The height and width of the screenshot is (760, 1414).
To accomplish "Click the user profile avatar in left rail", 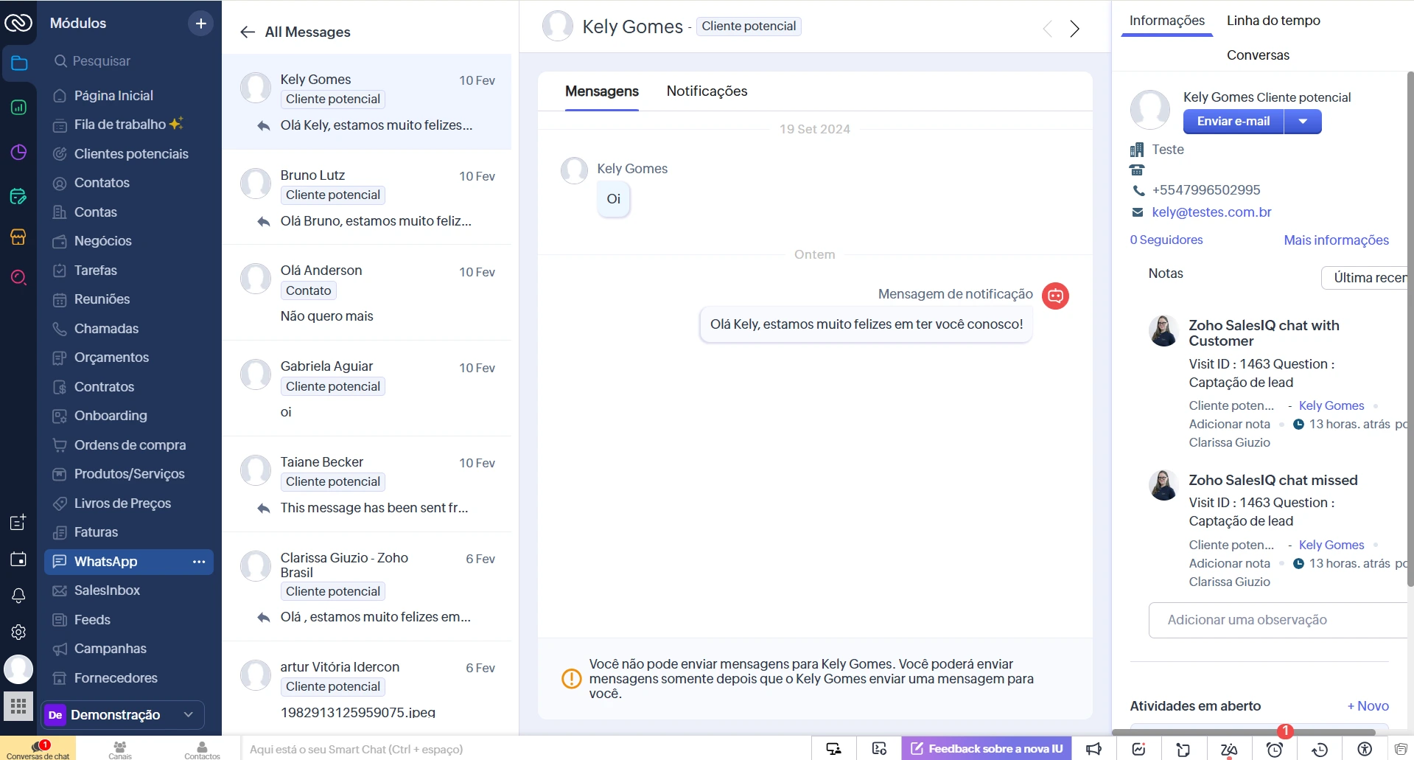I will tap(18, 669).
